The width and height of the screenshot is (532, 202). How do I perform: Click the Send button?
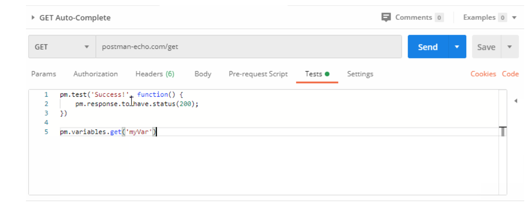click(428, 47)
